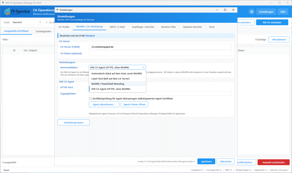Click the info icon in main window header
Screen dimensions: 292x173
click(x=252, y=12)
